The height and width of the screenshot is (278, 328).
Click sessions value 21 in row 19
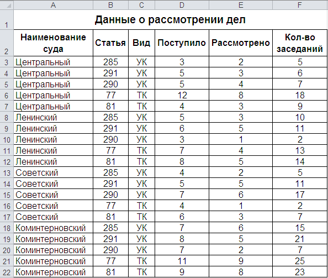300,239
